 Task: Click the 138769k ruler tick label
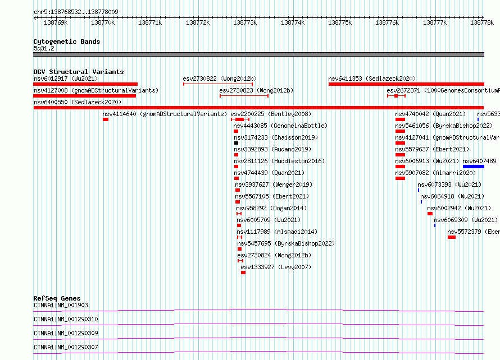click(x=56, y=22)
